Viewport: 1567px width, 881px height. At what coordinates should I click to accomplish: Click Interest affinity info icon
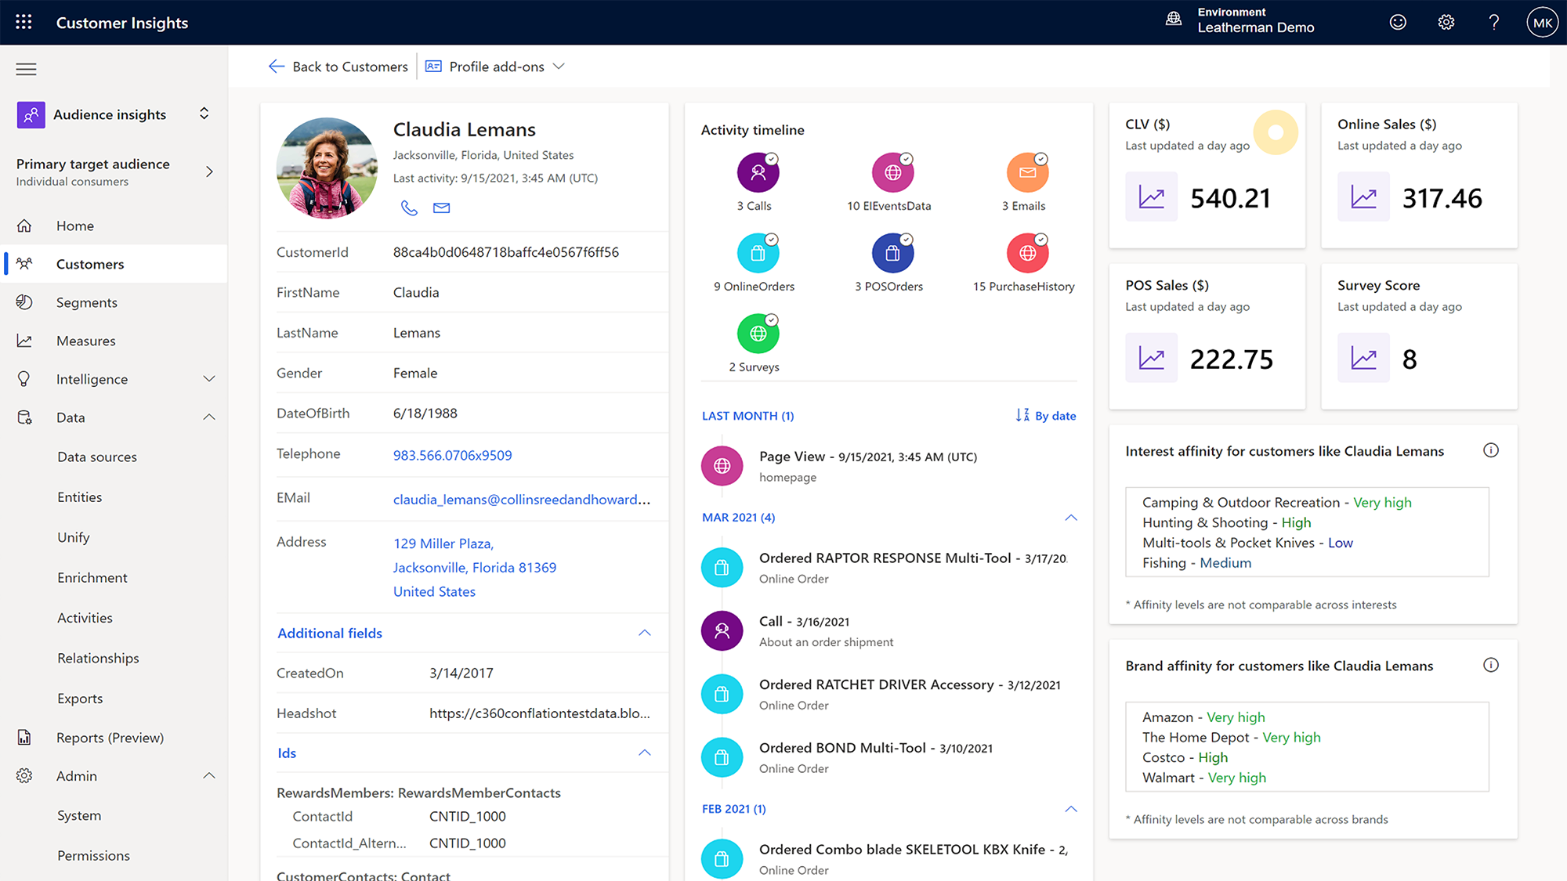coord(1491,450)
